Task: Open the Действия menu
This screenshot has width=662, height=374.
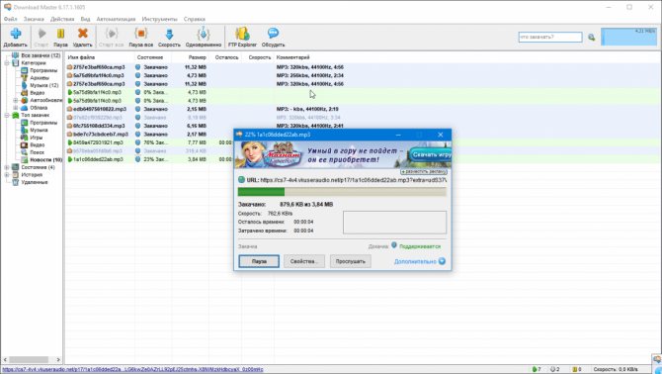Action: (x=62, y=19)
